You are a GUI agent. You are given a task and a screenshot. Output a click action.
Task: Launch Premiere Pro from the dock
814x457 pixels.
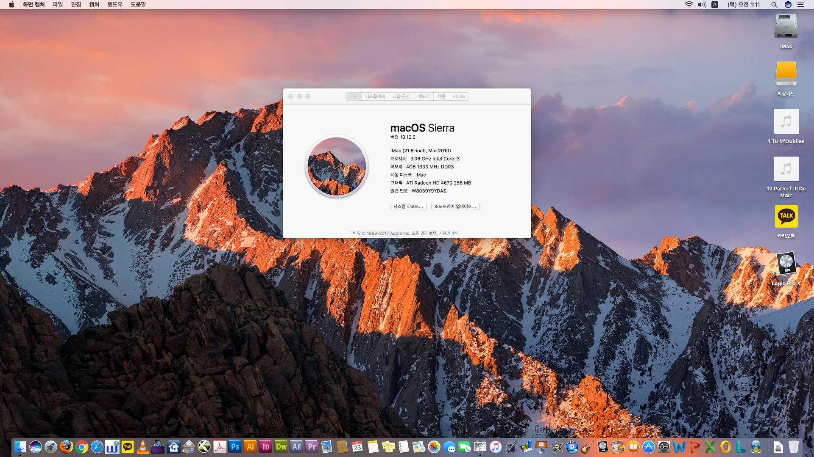pos(312,447)
